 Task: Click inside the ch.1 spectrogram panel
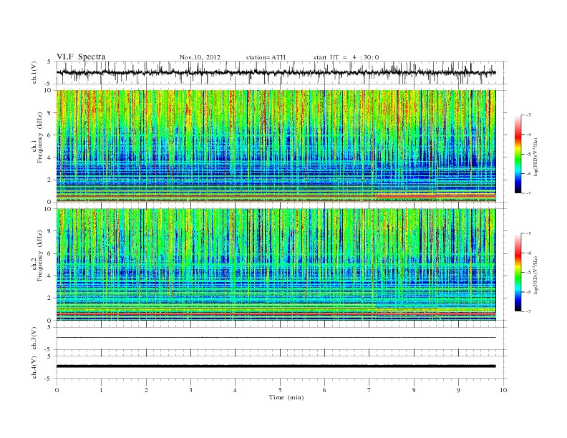click(x=276, y=146)
